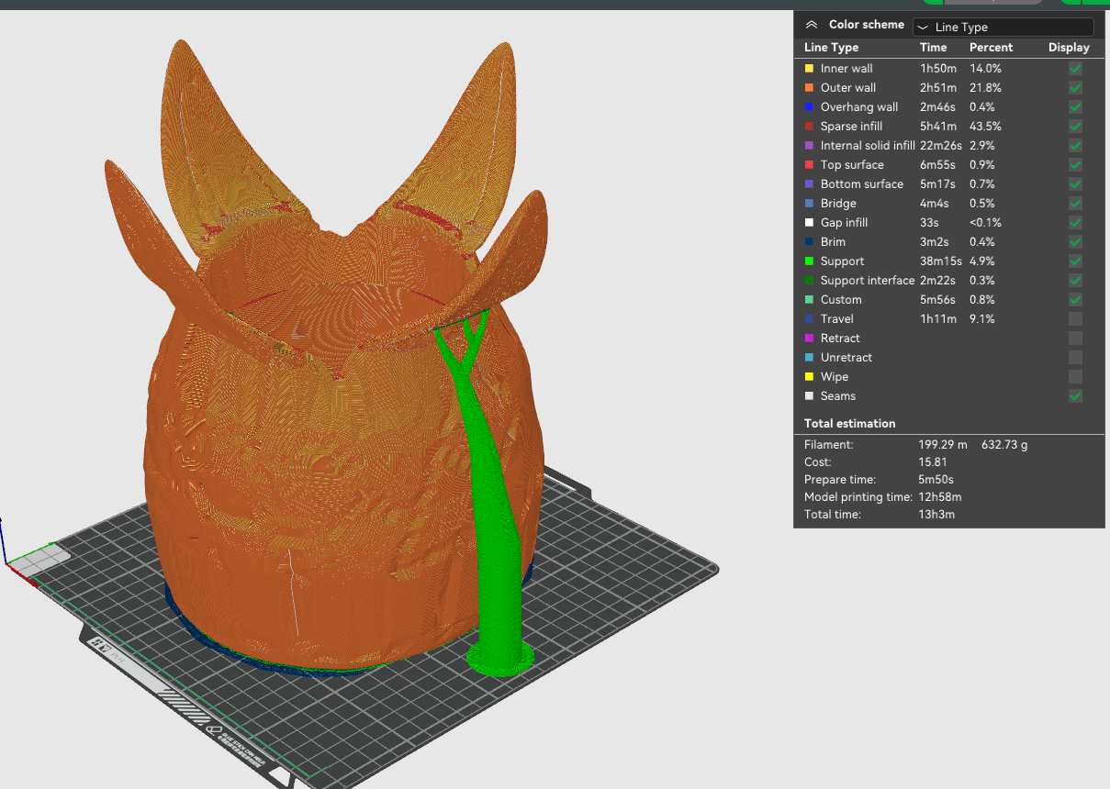Image resolution: width=1110 pixels, height=789 pixels.
Task: Click the 5m50s prepare time value
Action: tap(937, 480)
